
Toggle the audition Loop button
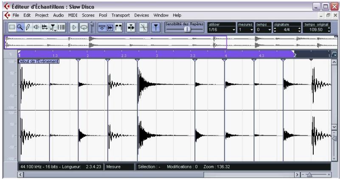pyautogui.click(x=84, y=28)
